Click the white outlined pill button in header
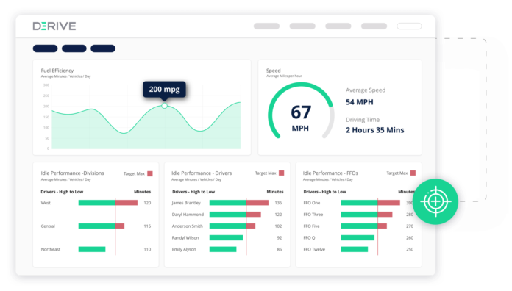This screenshot has height=291, width=512. click(409, 26)
